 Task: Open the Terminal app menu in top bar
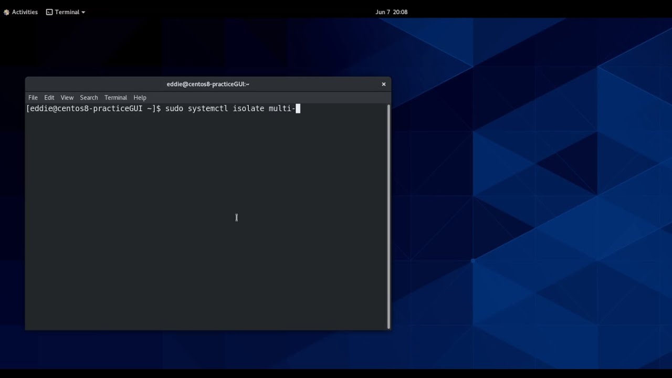tap(66, 12)
